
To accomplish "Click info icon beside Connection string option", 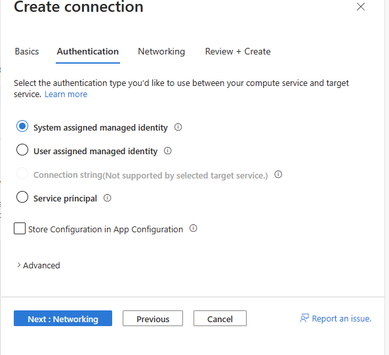I will (278, 175).
